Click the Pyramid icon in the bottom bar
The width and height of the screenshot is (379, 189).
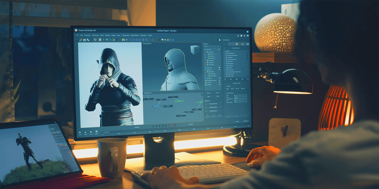point(91,132)
